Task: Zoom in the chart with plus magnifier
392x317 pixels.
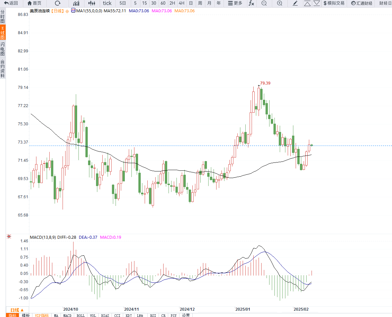Action: click(x=279, y=3)
